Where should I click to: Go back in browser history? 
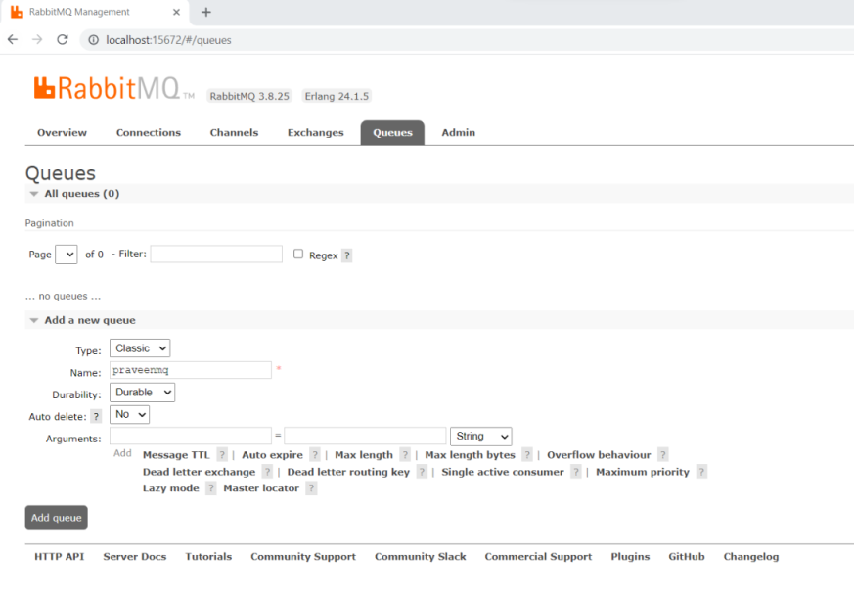13,39
